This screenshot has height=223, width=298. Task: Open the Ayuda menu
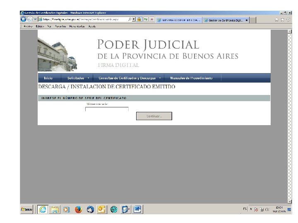[x=92, y=26]
